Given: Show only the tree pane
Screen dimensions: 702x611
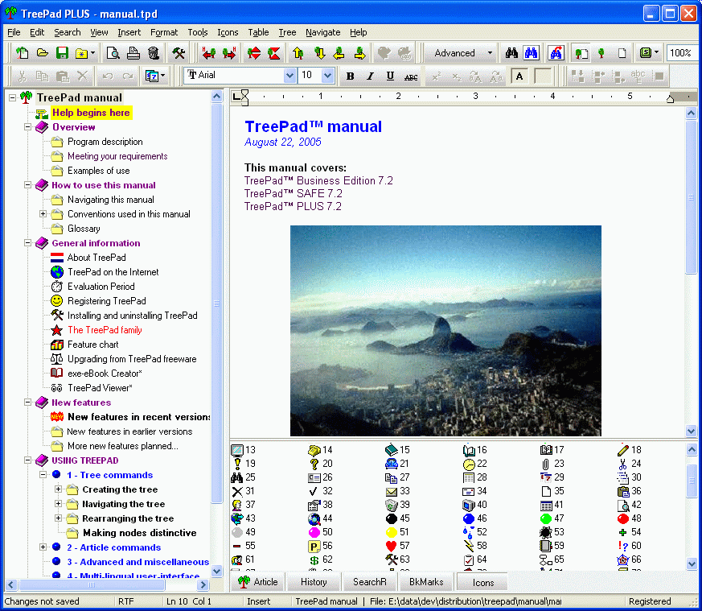Looking at the screenshot, I should coord(601,53).
